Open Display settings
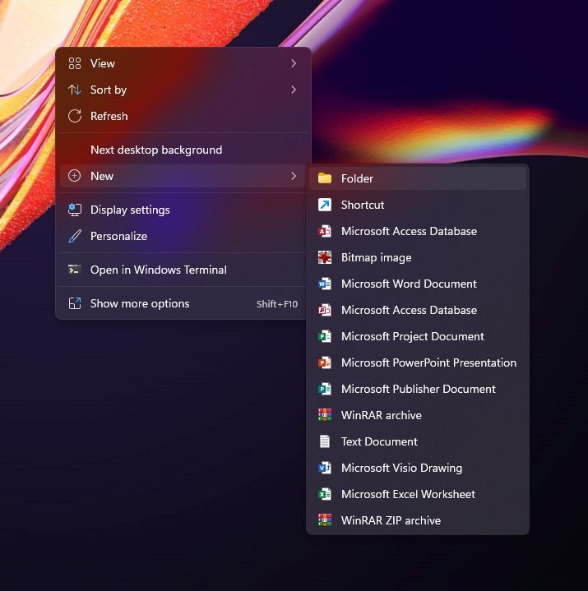Viewport: 588px width, 591px height. point(130,210)
